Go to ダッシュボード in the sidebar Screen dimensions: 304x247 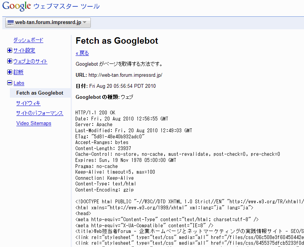(x=28, y=40)
